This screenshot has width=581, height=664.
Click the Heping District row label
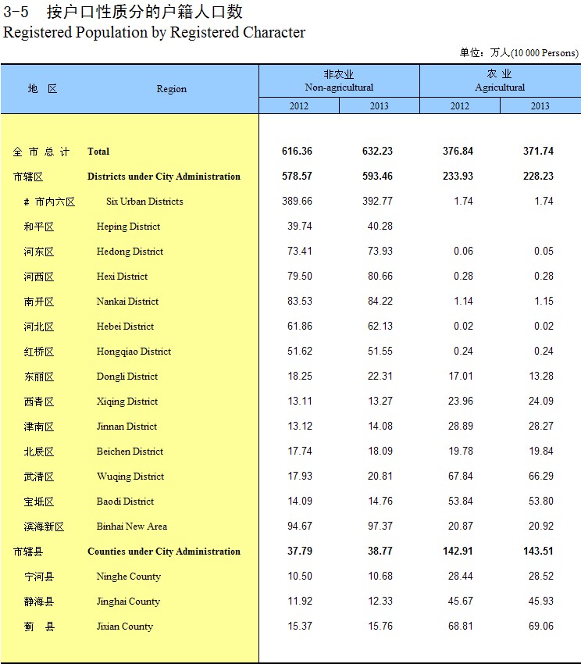click(128, 227)
